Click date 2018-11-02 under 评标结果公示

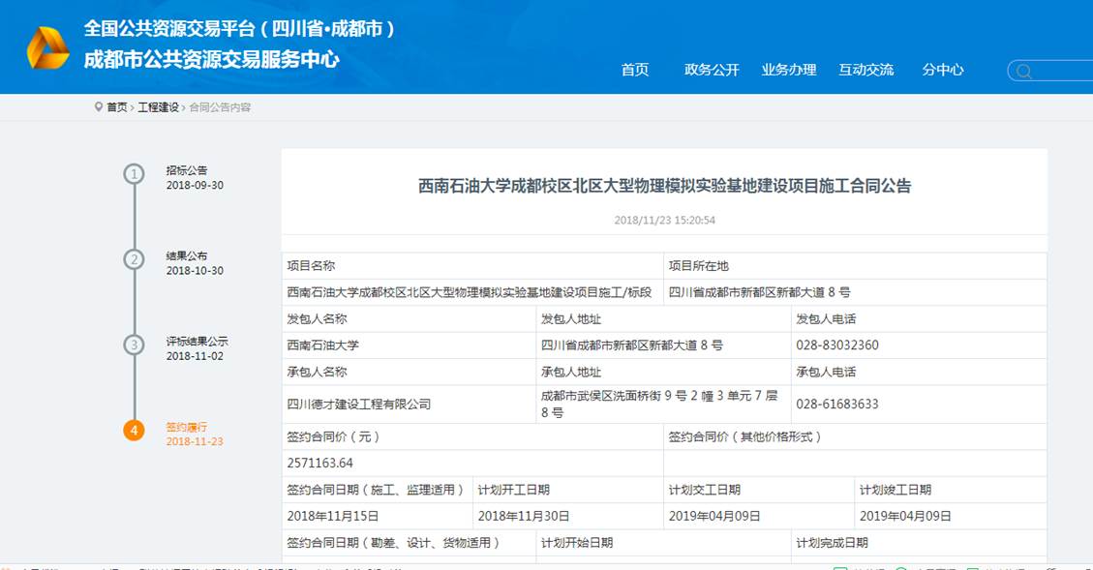[195, 356]
